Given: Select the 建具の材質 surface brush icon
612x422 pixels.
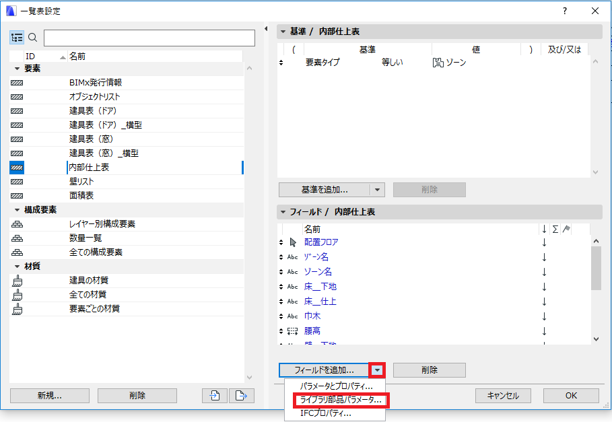Looking at the screenshot, I should [18, 281].
